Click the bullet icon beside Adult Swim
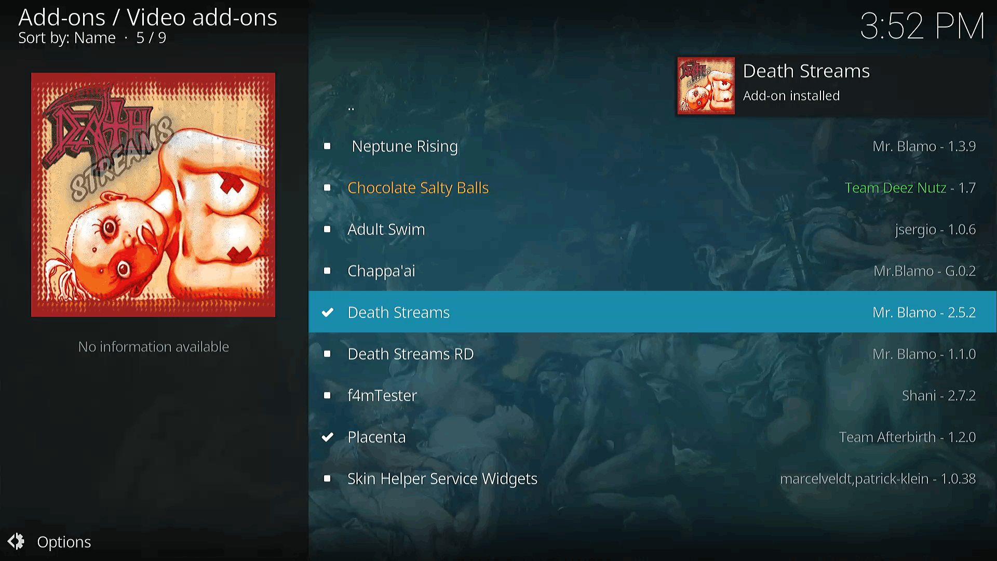The width and height of the screenshot is (997, 561). 327,229
